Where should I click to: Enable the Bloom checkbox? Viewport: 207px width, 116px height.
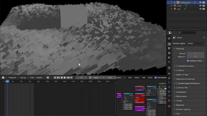pos(177,70)
